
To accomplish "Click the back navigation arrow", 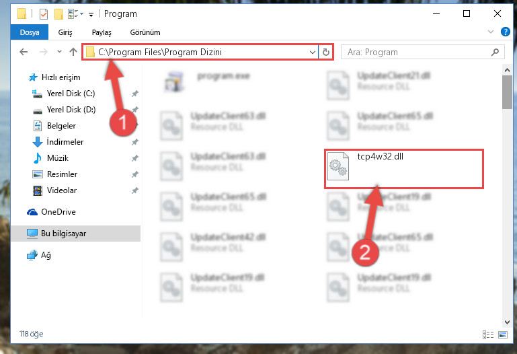I will click(24, 52).
